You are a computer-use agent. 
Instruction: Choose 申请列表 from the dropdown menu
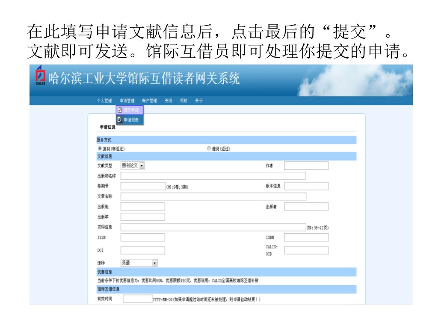130,120
